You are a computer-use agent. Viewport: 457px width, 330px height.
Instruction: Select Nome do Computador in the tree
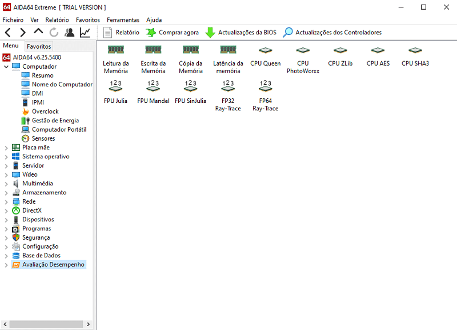coord(62,84)
